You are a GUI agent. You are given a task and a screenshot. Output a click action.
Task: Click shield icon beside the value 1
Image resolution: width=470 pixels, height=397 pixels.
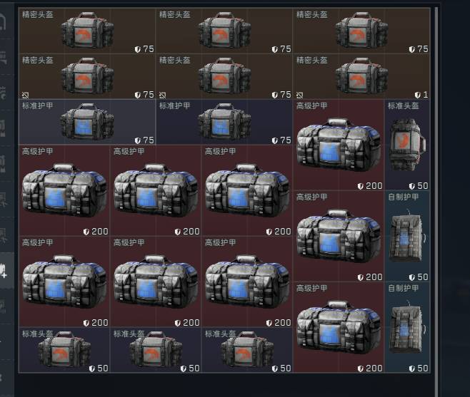(x=417, y=95)
